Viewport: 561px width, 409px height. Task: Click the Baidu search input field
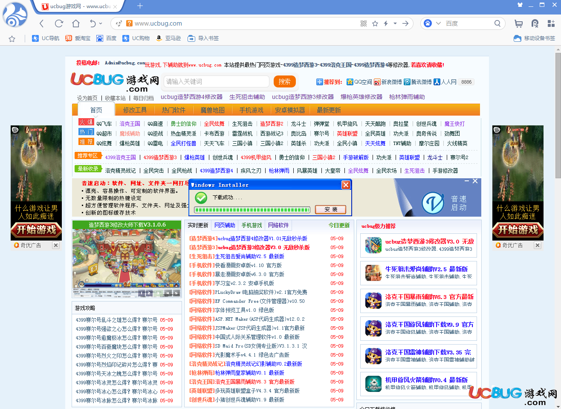point(468,23)
